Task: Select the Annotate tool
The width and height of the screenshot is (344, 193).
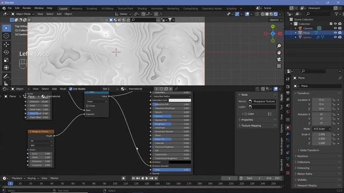Action: coord(6,76)
